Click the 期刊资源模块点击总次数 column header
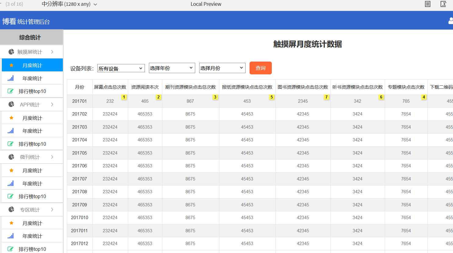Screen dimensions: 453x253 click(190, 87)
